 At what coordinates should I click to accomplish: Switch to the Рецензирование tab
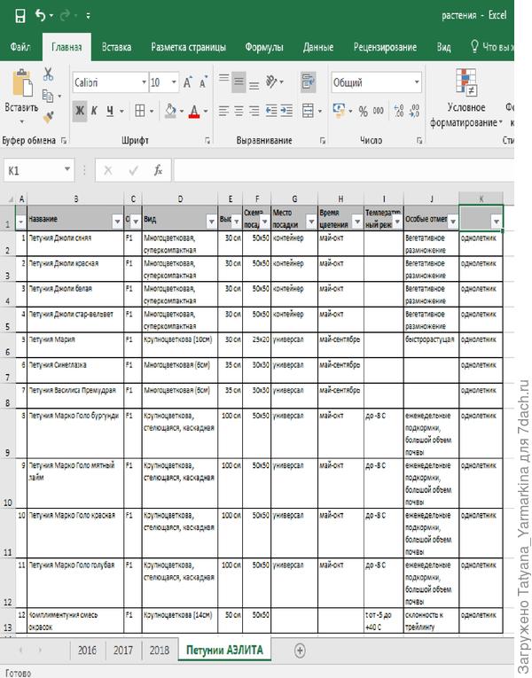[x=385, y=47]
